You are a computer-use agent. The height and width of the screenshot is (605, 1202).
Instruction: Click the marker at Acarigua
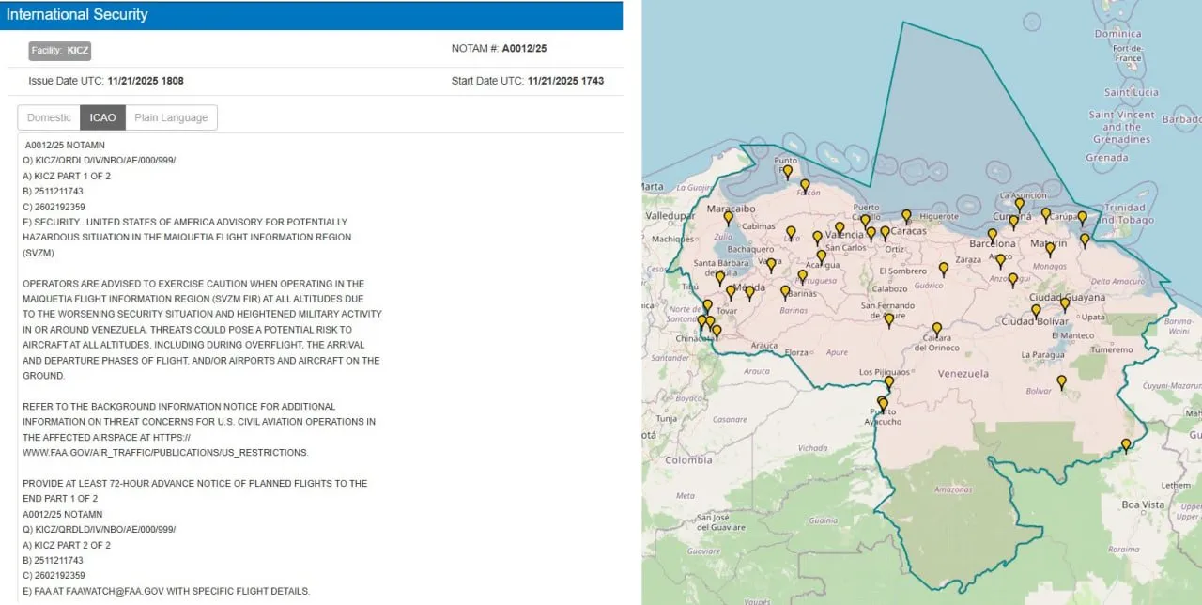tap(822, 256)
